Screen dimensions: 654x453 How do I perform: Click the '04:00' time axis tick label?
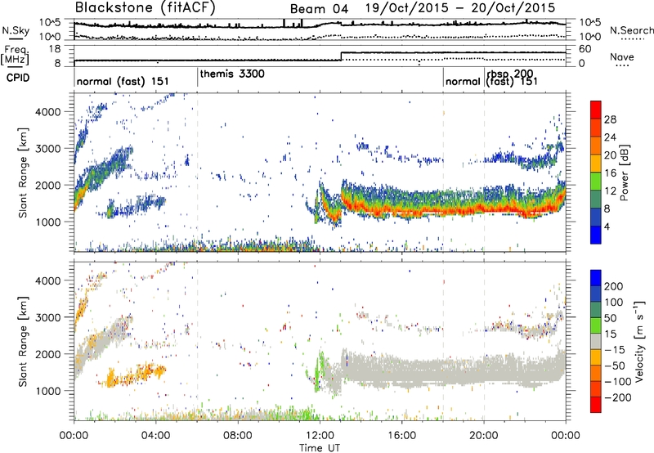coord(156,436)
